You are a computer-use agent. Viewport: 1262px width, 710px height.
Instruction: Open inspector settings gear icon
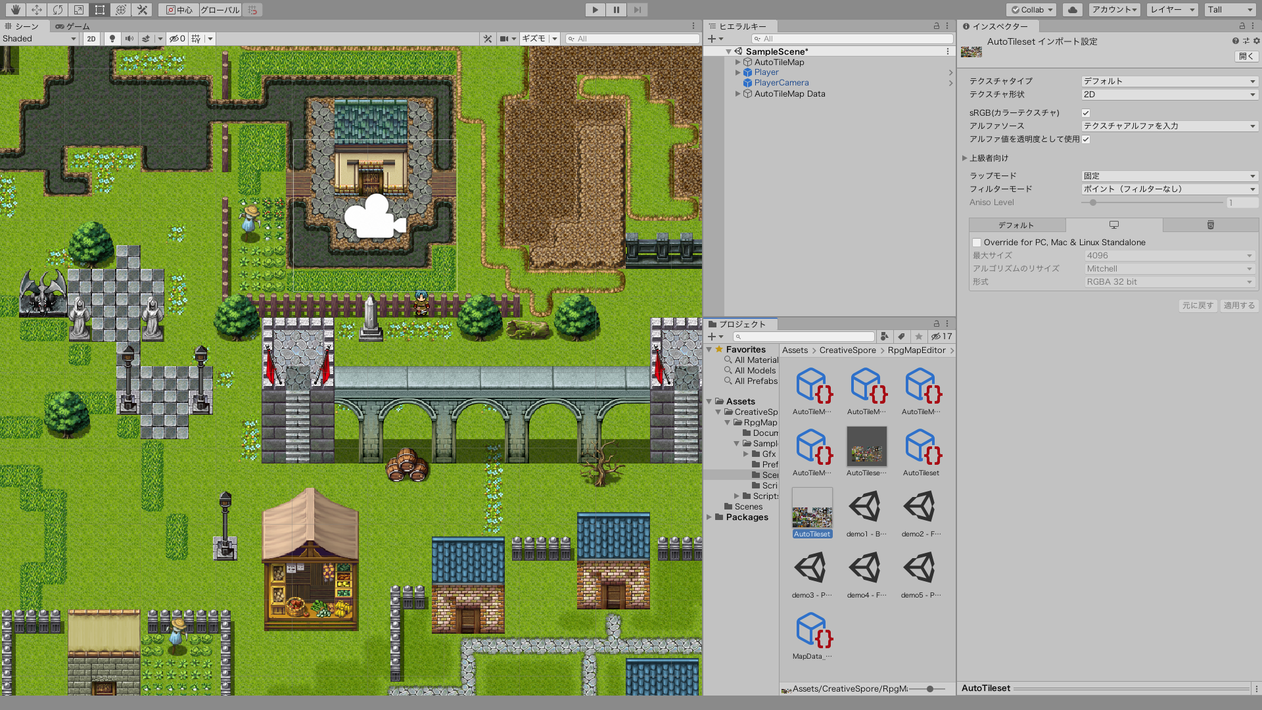1256,41
